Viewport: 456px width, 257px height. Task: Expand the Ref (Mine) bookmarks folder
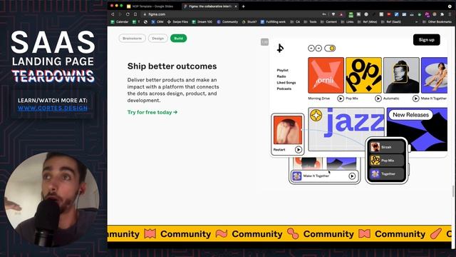[x=368, y=22]
